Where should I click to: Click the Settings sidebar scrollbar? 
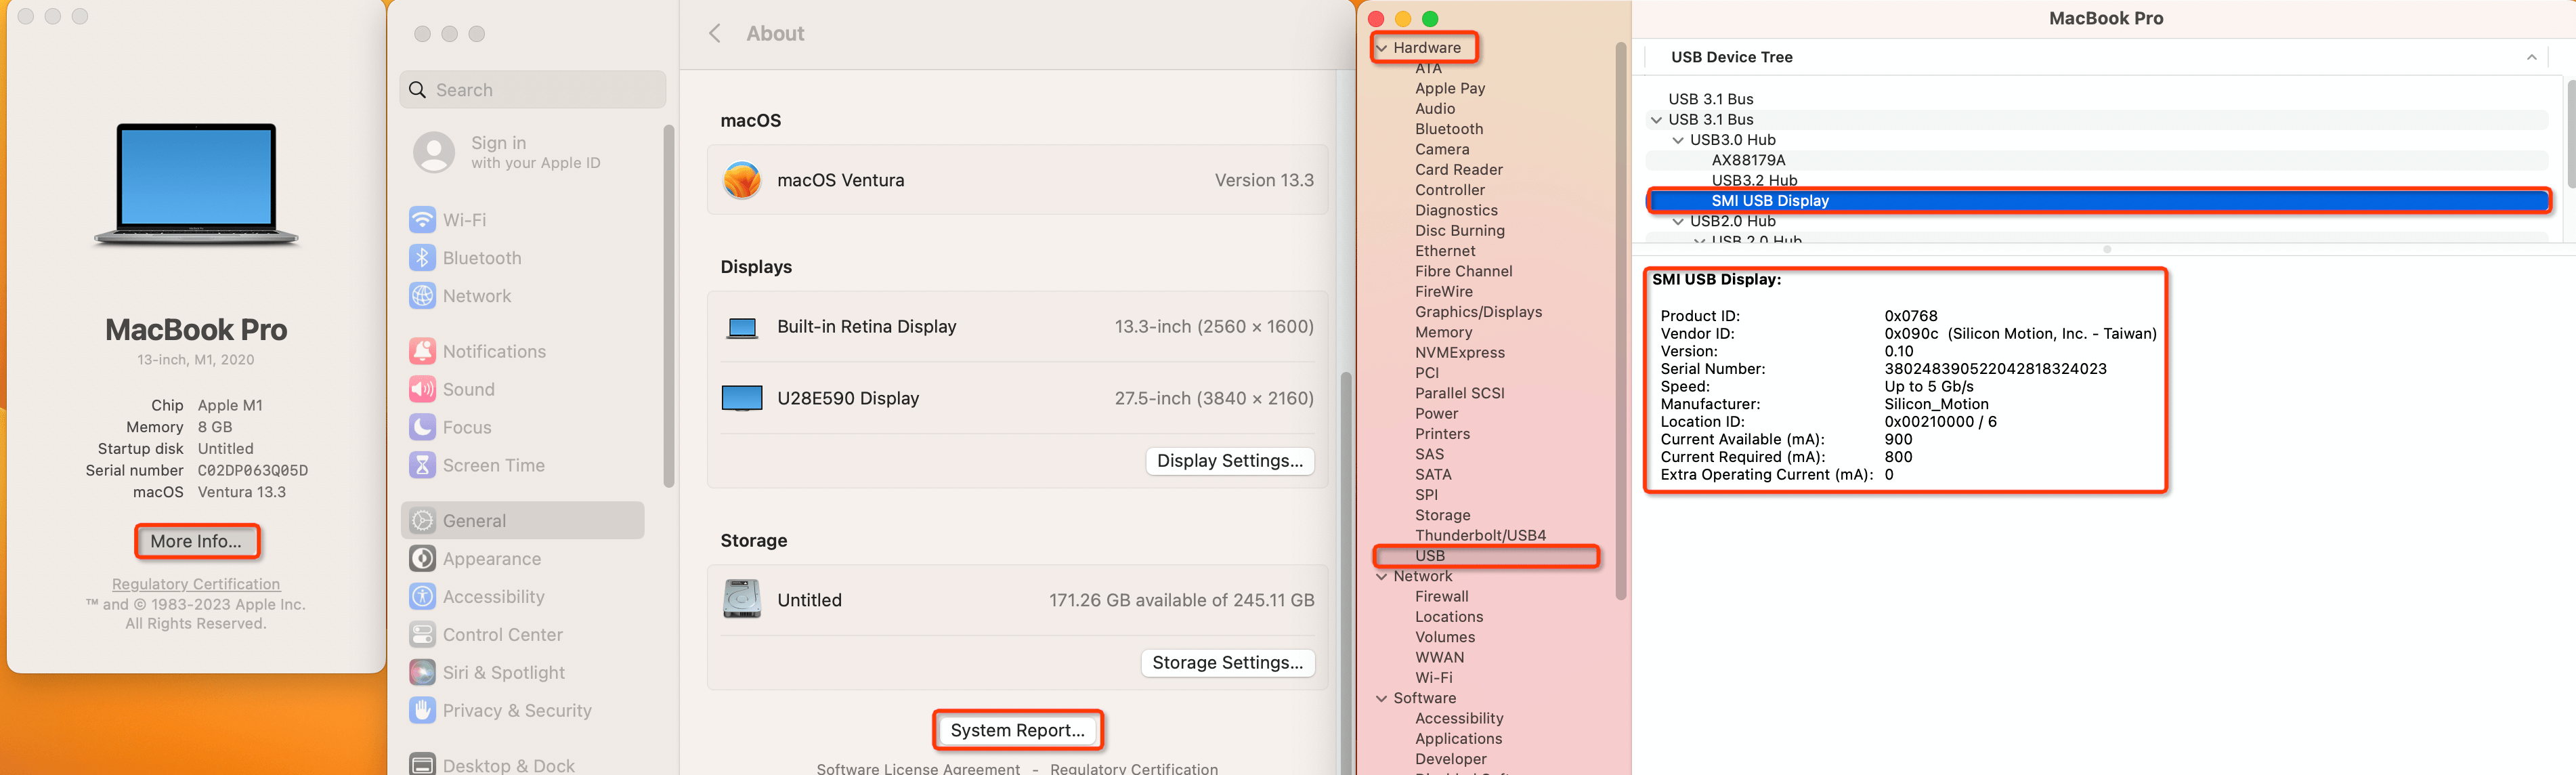(x=669, y=305)
